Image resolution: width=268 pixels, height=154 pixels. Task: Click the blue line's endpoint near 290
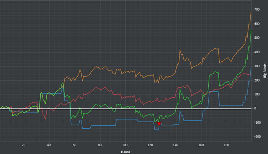click(x=251, y=68)
